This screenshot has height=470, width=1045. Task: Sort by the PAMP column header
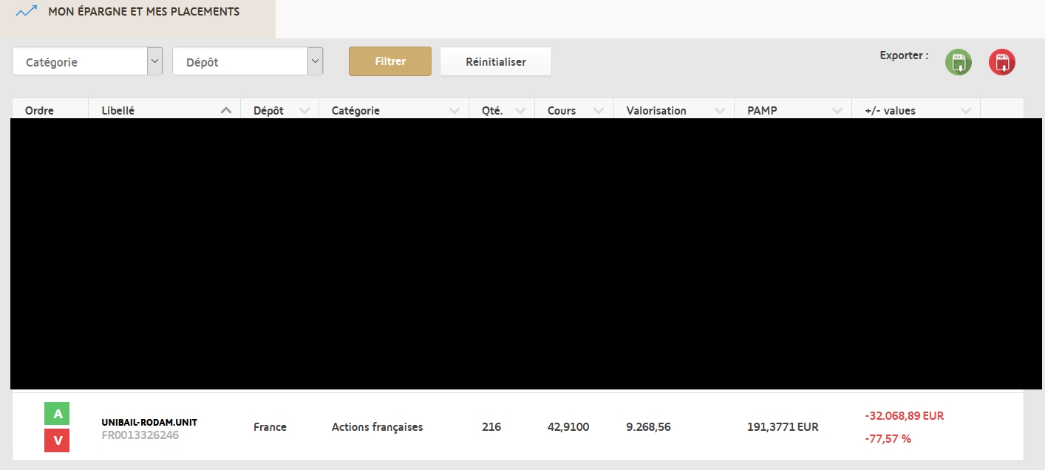793,110
